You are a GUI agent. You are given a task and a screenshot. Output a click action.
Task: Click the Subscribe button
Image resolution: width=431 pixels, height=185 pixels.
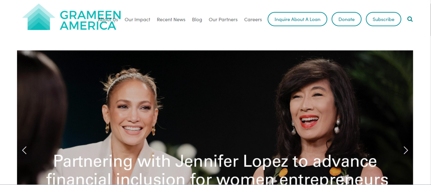tap(383, 19)
